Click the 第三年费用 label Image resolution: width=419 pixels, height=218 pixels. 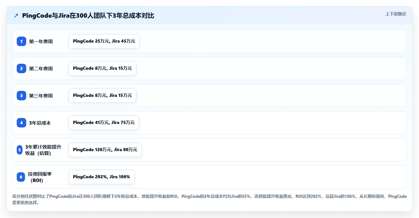(x=41, y=96)
